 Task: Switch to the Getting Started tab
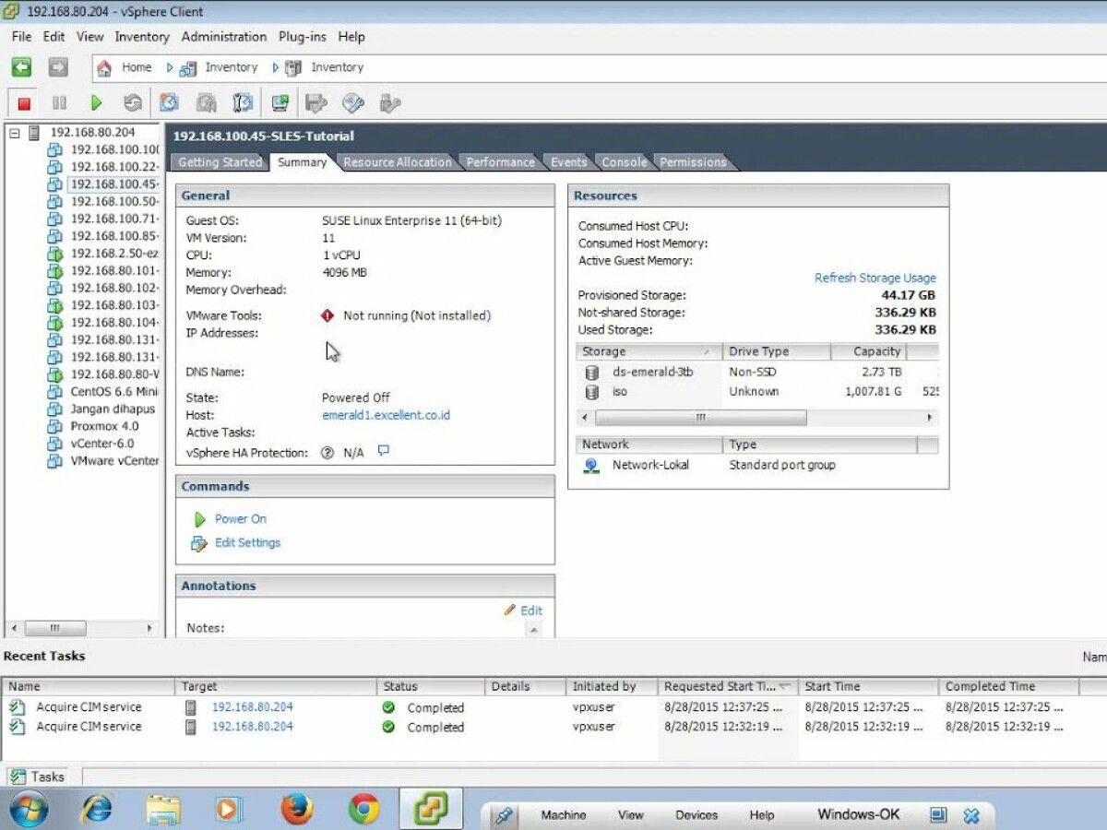pos(220,162)
